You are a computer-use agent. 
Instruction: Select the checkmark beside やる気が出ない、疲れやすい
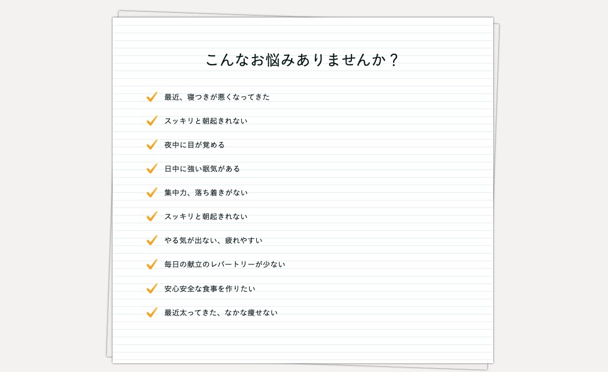152,240
